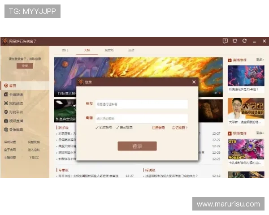Open the MOMENTS 278 video thumbnail
269x215 pixels.
[246, 149]
